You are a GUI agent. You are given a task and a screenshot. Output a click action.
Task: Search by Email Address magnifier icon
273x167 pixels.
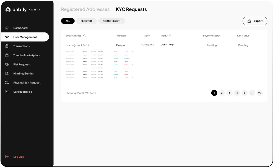84,36
